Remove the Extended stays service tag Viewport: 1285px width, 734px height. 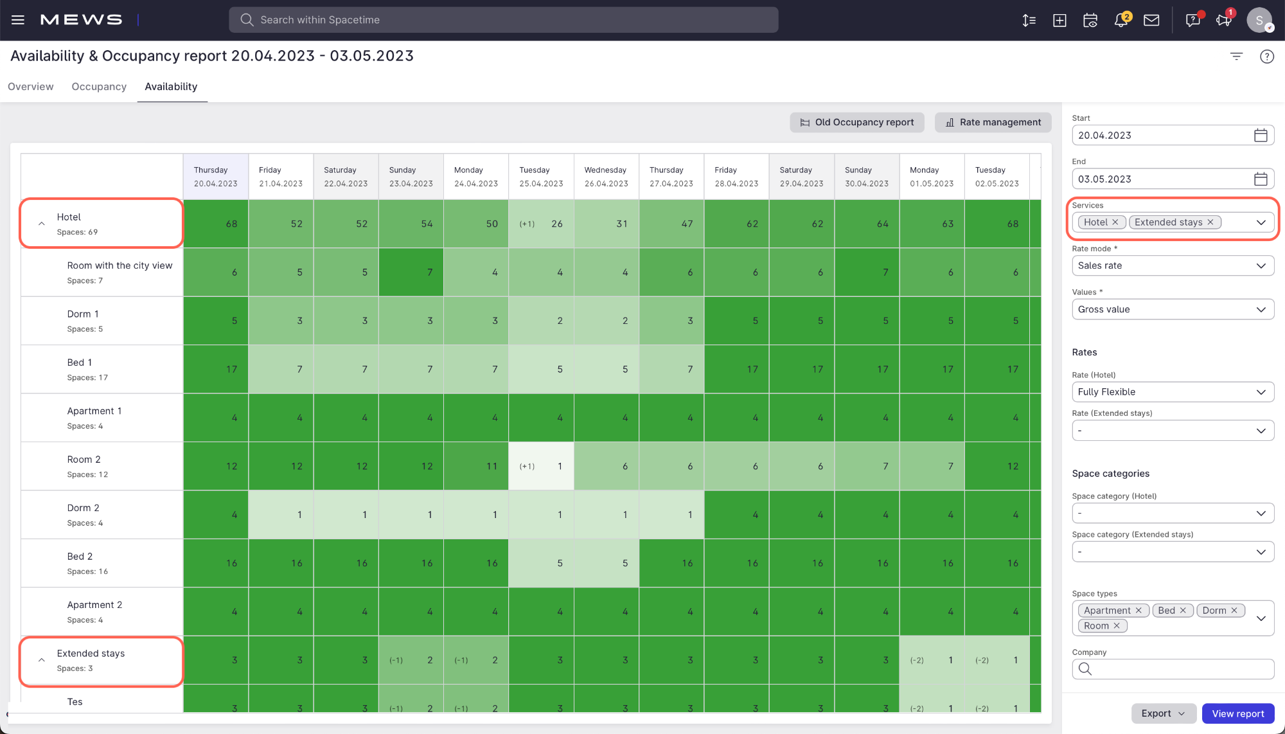pyautogui.click(x=1210, y=222)
